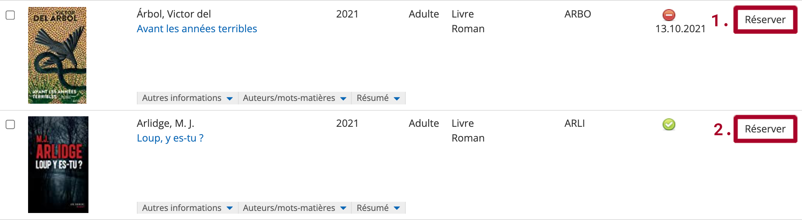Viewport: 802px width, 220px height.
Task: Open the Avant les années terribles title link
Action: pyautogui.click(x=197, y=29)
